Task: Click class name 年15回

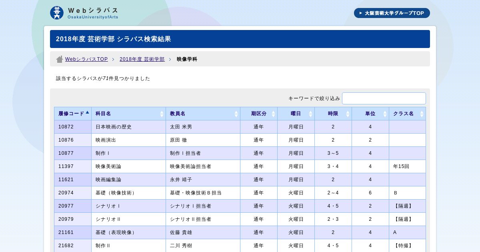Action: tap(402, 166)
